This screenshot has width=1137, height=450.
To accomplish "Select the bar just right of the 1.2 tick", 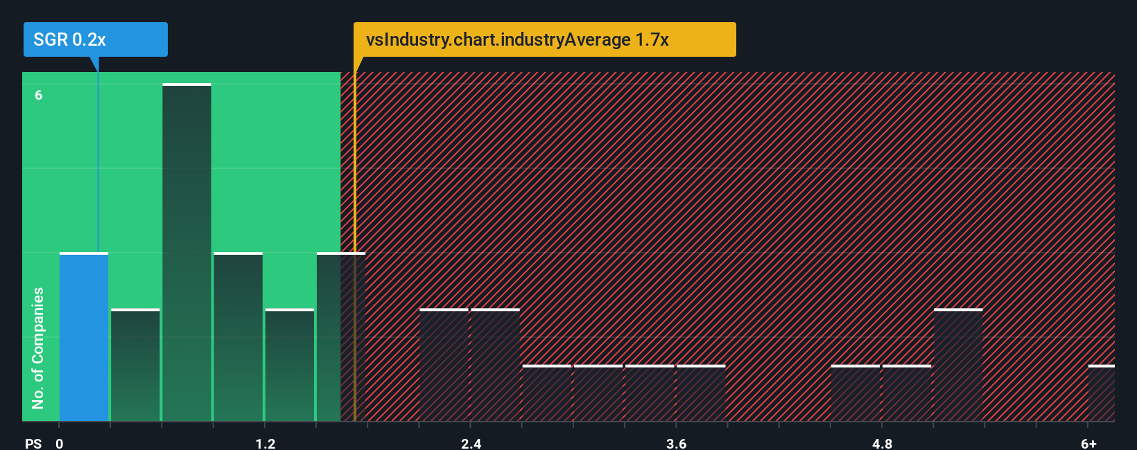I will coord(290,365).
